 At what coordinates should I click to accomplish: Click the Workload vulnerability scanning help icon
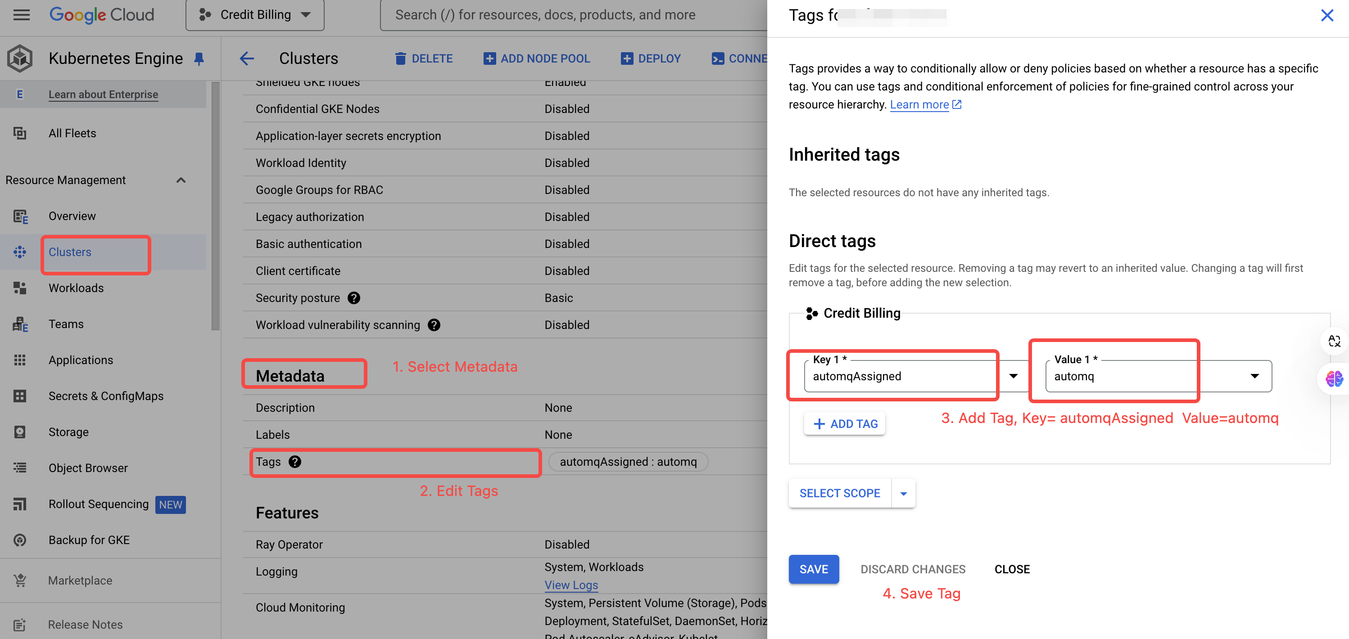(x=434, y=325)
